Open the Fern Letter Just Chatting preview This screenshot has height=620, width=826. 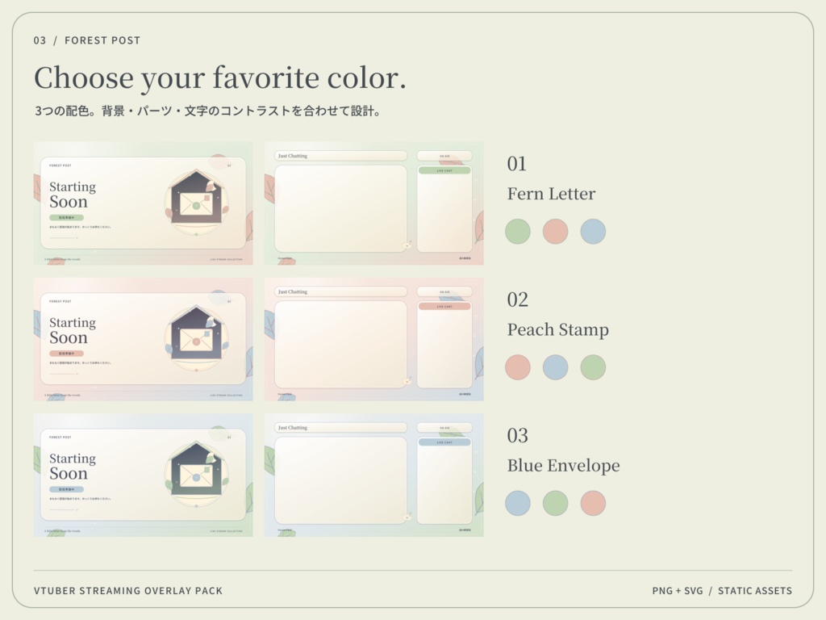[x=373, y=203]
